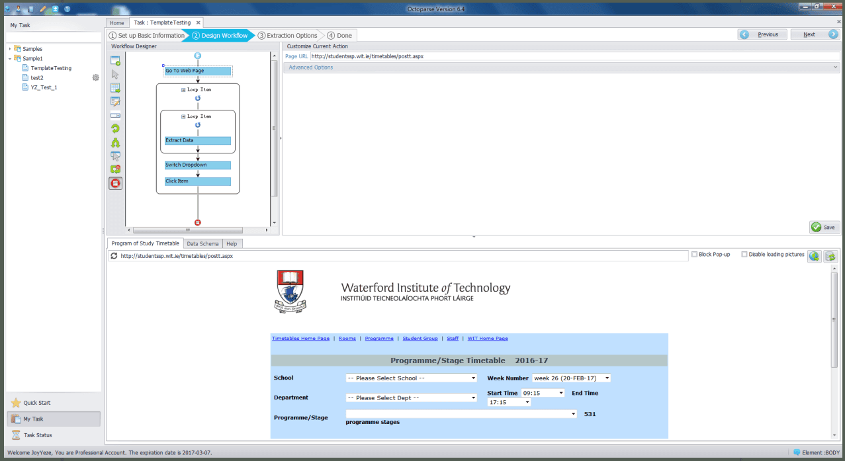The height and width of the screenshot is (461, 845).
Task: Go to step 1 Set up Basic Information
Action: pos(147,35)
